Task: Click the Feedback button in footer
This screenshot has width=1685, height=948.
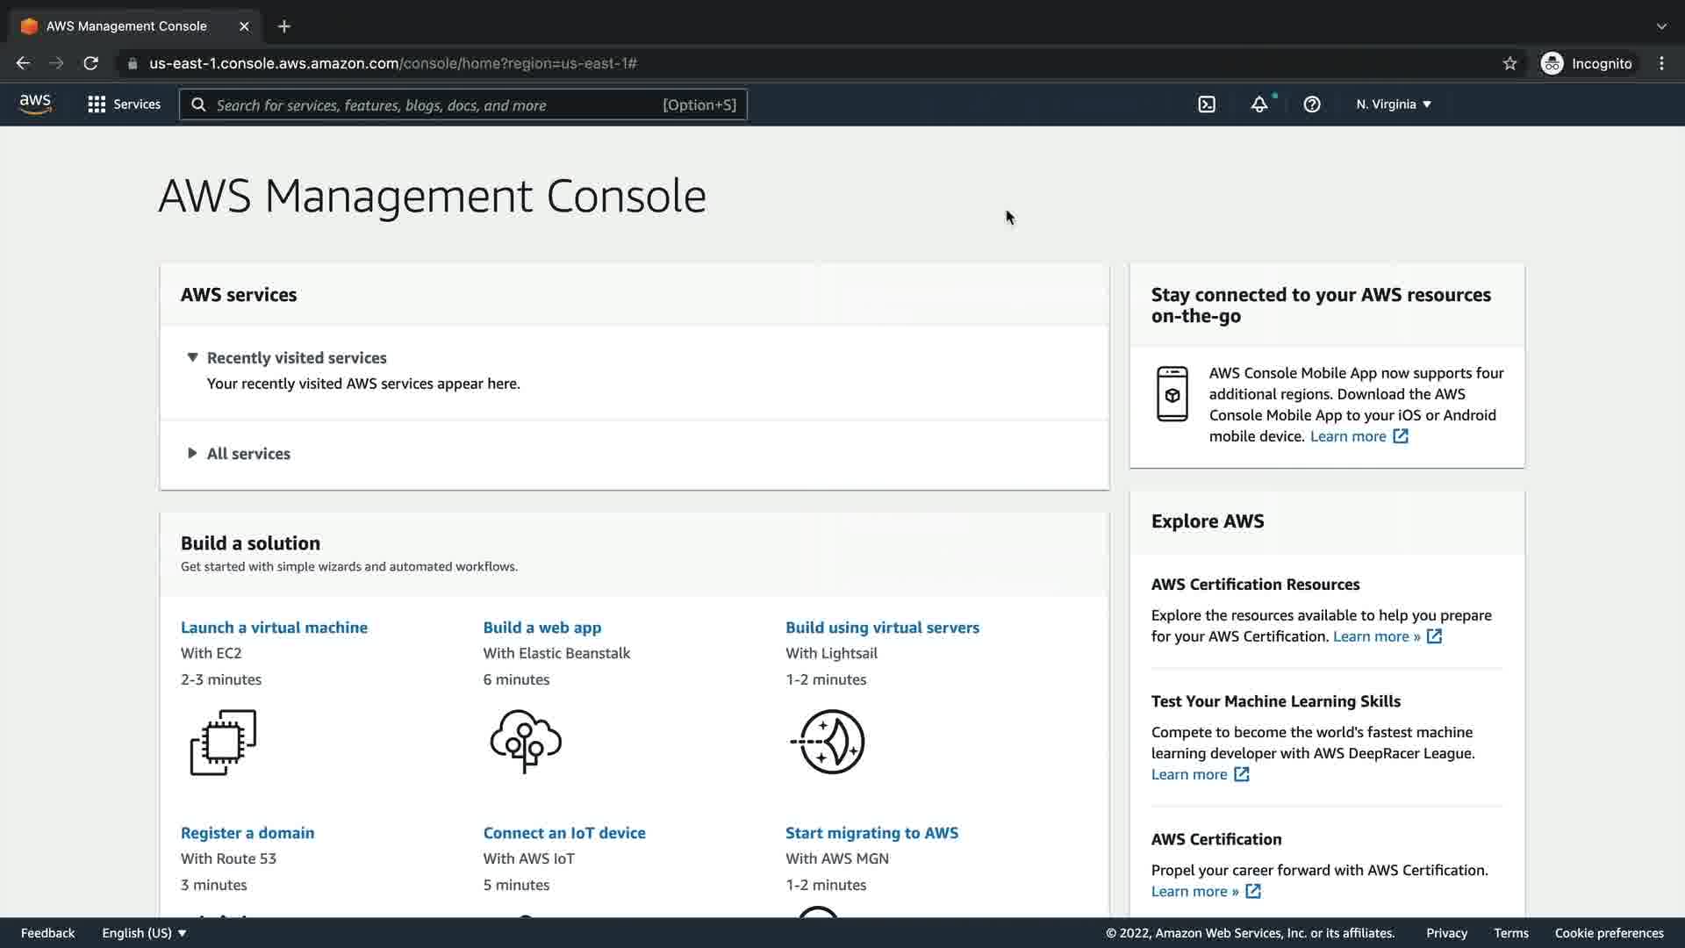Action: tap(47, 933)
